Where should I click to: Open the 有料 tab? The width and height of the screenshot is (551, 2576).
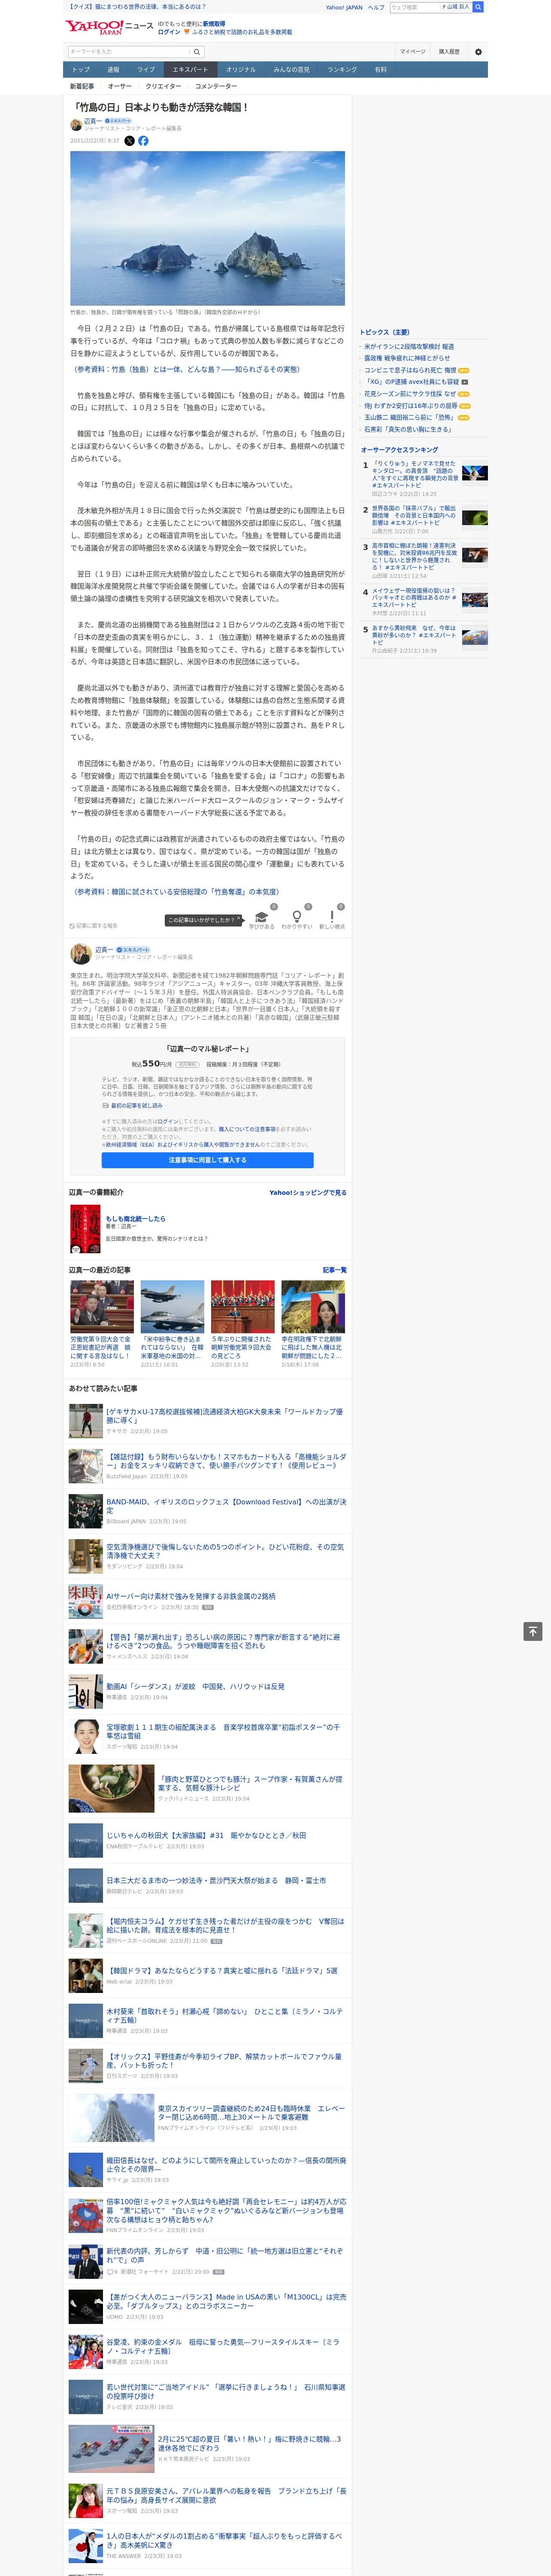(380, 70)
